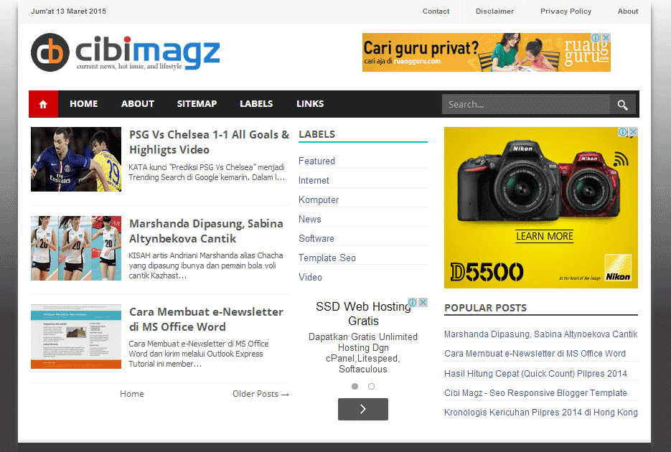Open the Disclaimer link in top bar
This screenshot has height=452, width=671.
(494, 11)
